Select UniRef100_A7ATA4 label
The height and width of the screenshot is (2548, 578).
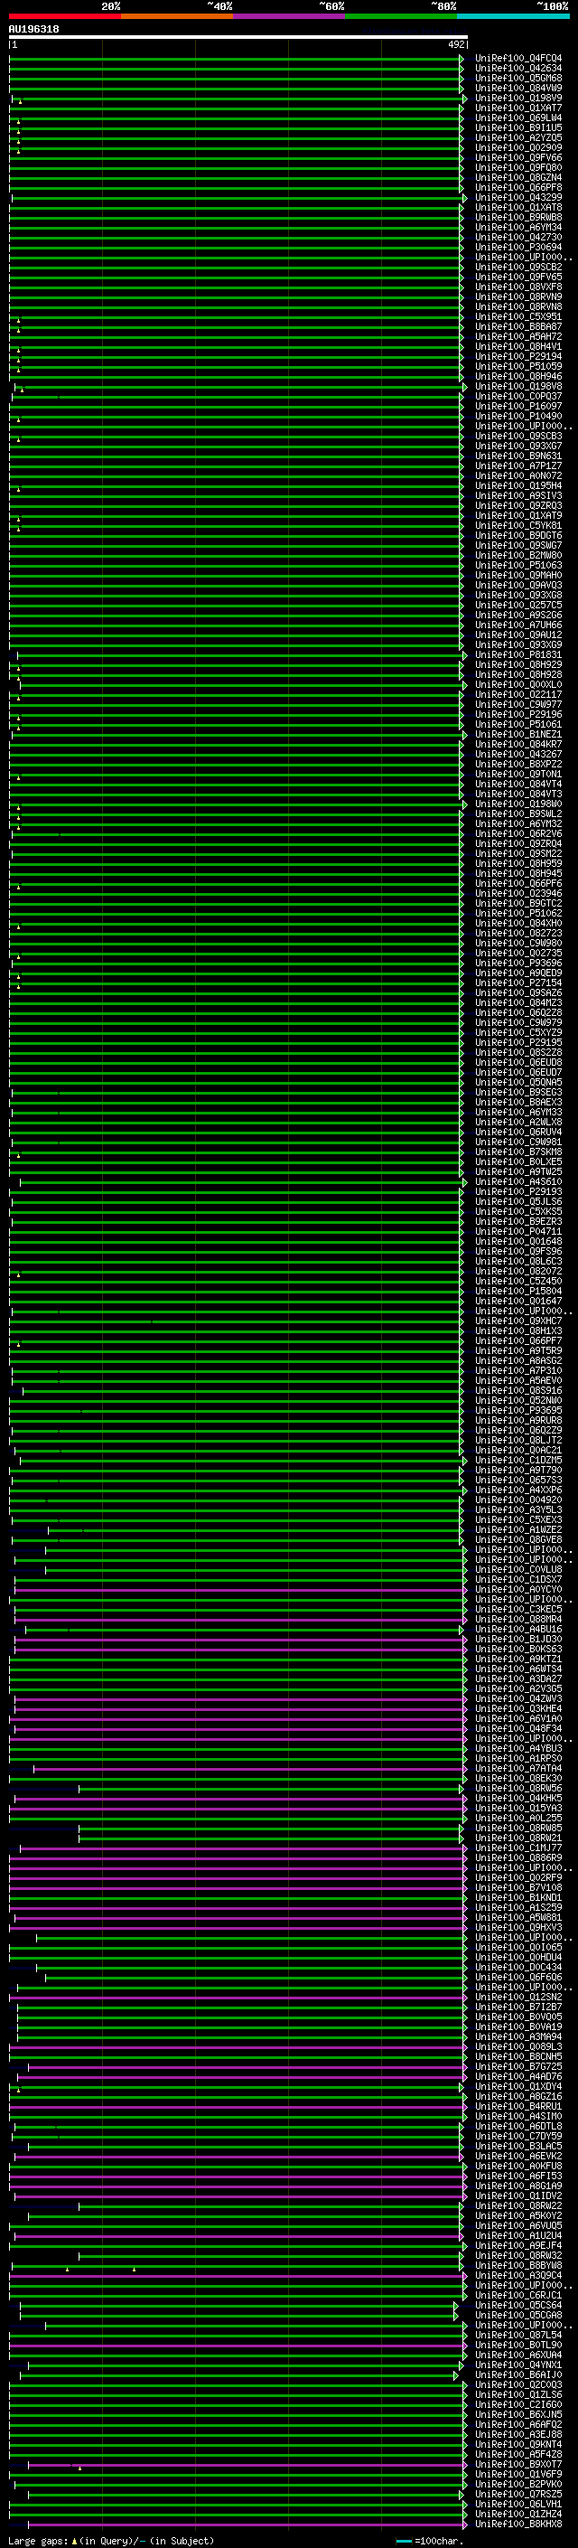517,1769
